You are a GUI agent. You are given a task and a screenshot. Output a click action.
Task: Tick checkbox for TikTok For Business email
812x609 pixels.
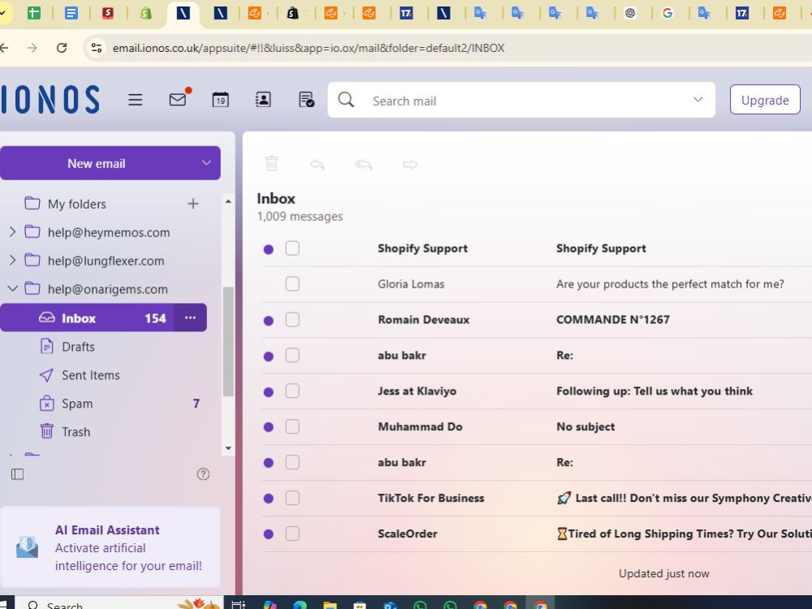pyautogui.click(x=292, y=499)
